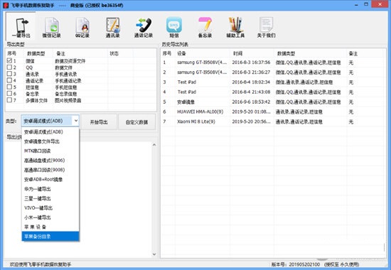Maximize the application window
Screen dimensions: 391x270
pos(366,4)
